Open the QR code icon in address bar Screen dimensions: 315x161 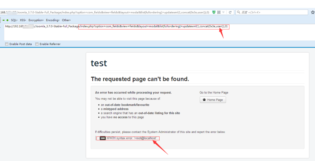[x=219, y=12]
